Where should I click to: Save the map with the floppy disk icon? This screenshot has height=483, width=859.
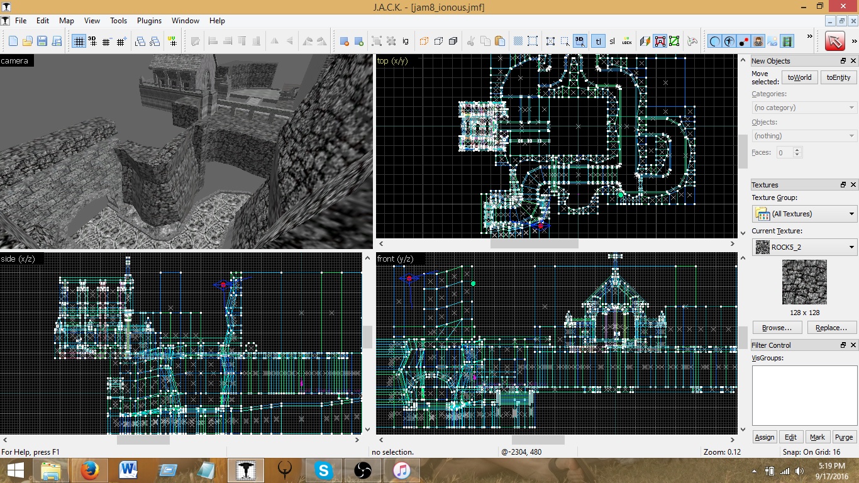coord(42,42)
